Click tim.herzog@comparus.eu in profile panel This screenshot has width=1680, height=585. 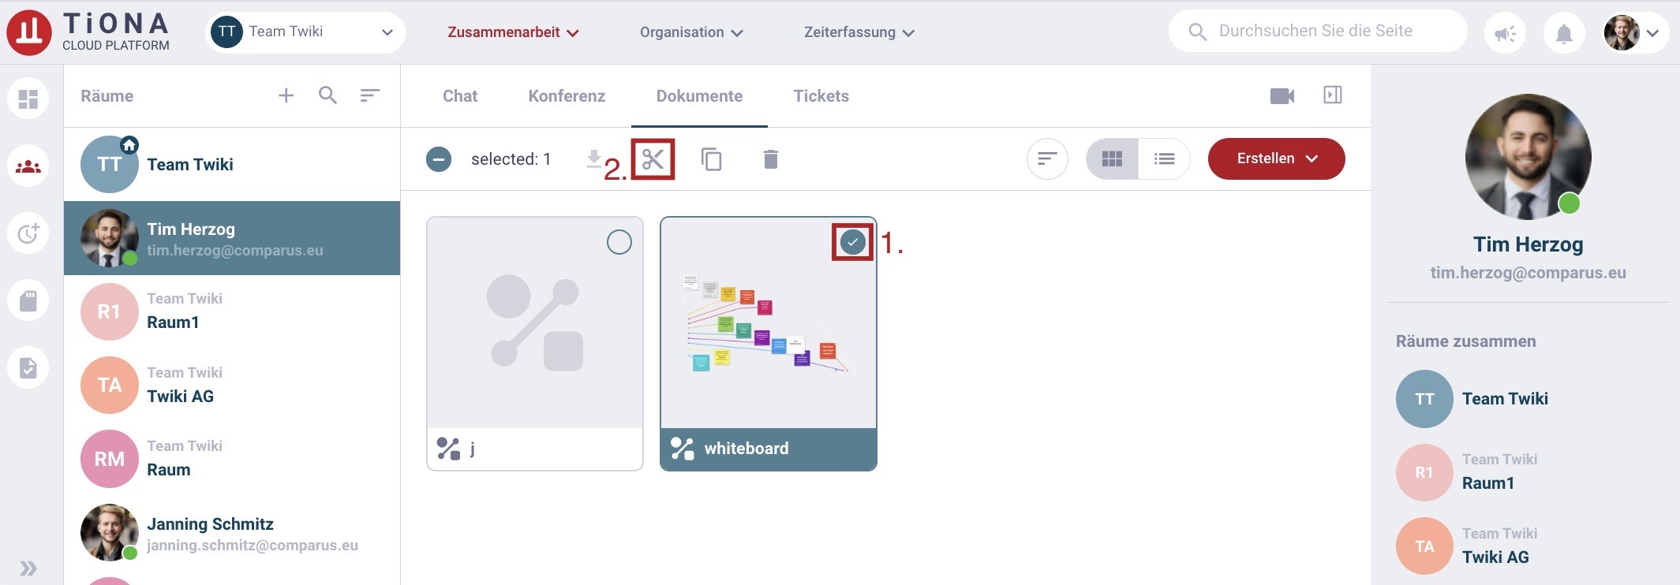pos(1528,273)
